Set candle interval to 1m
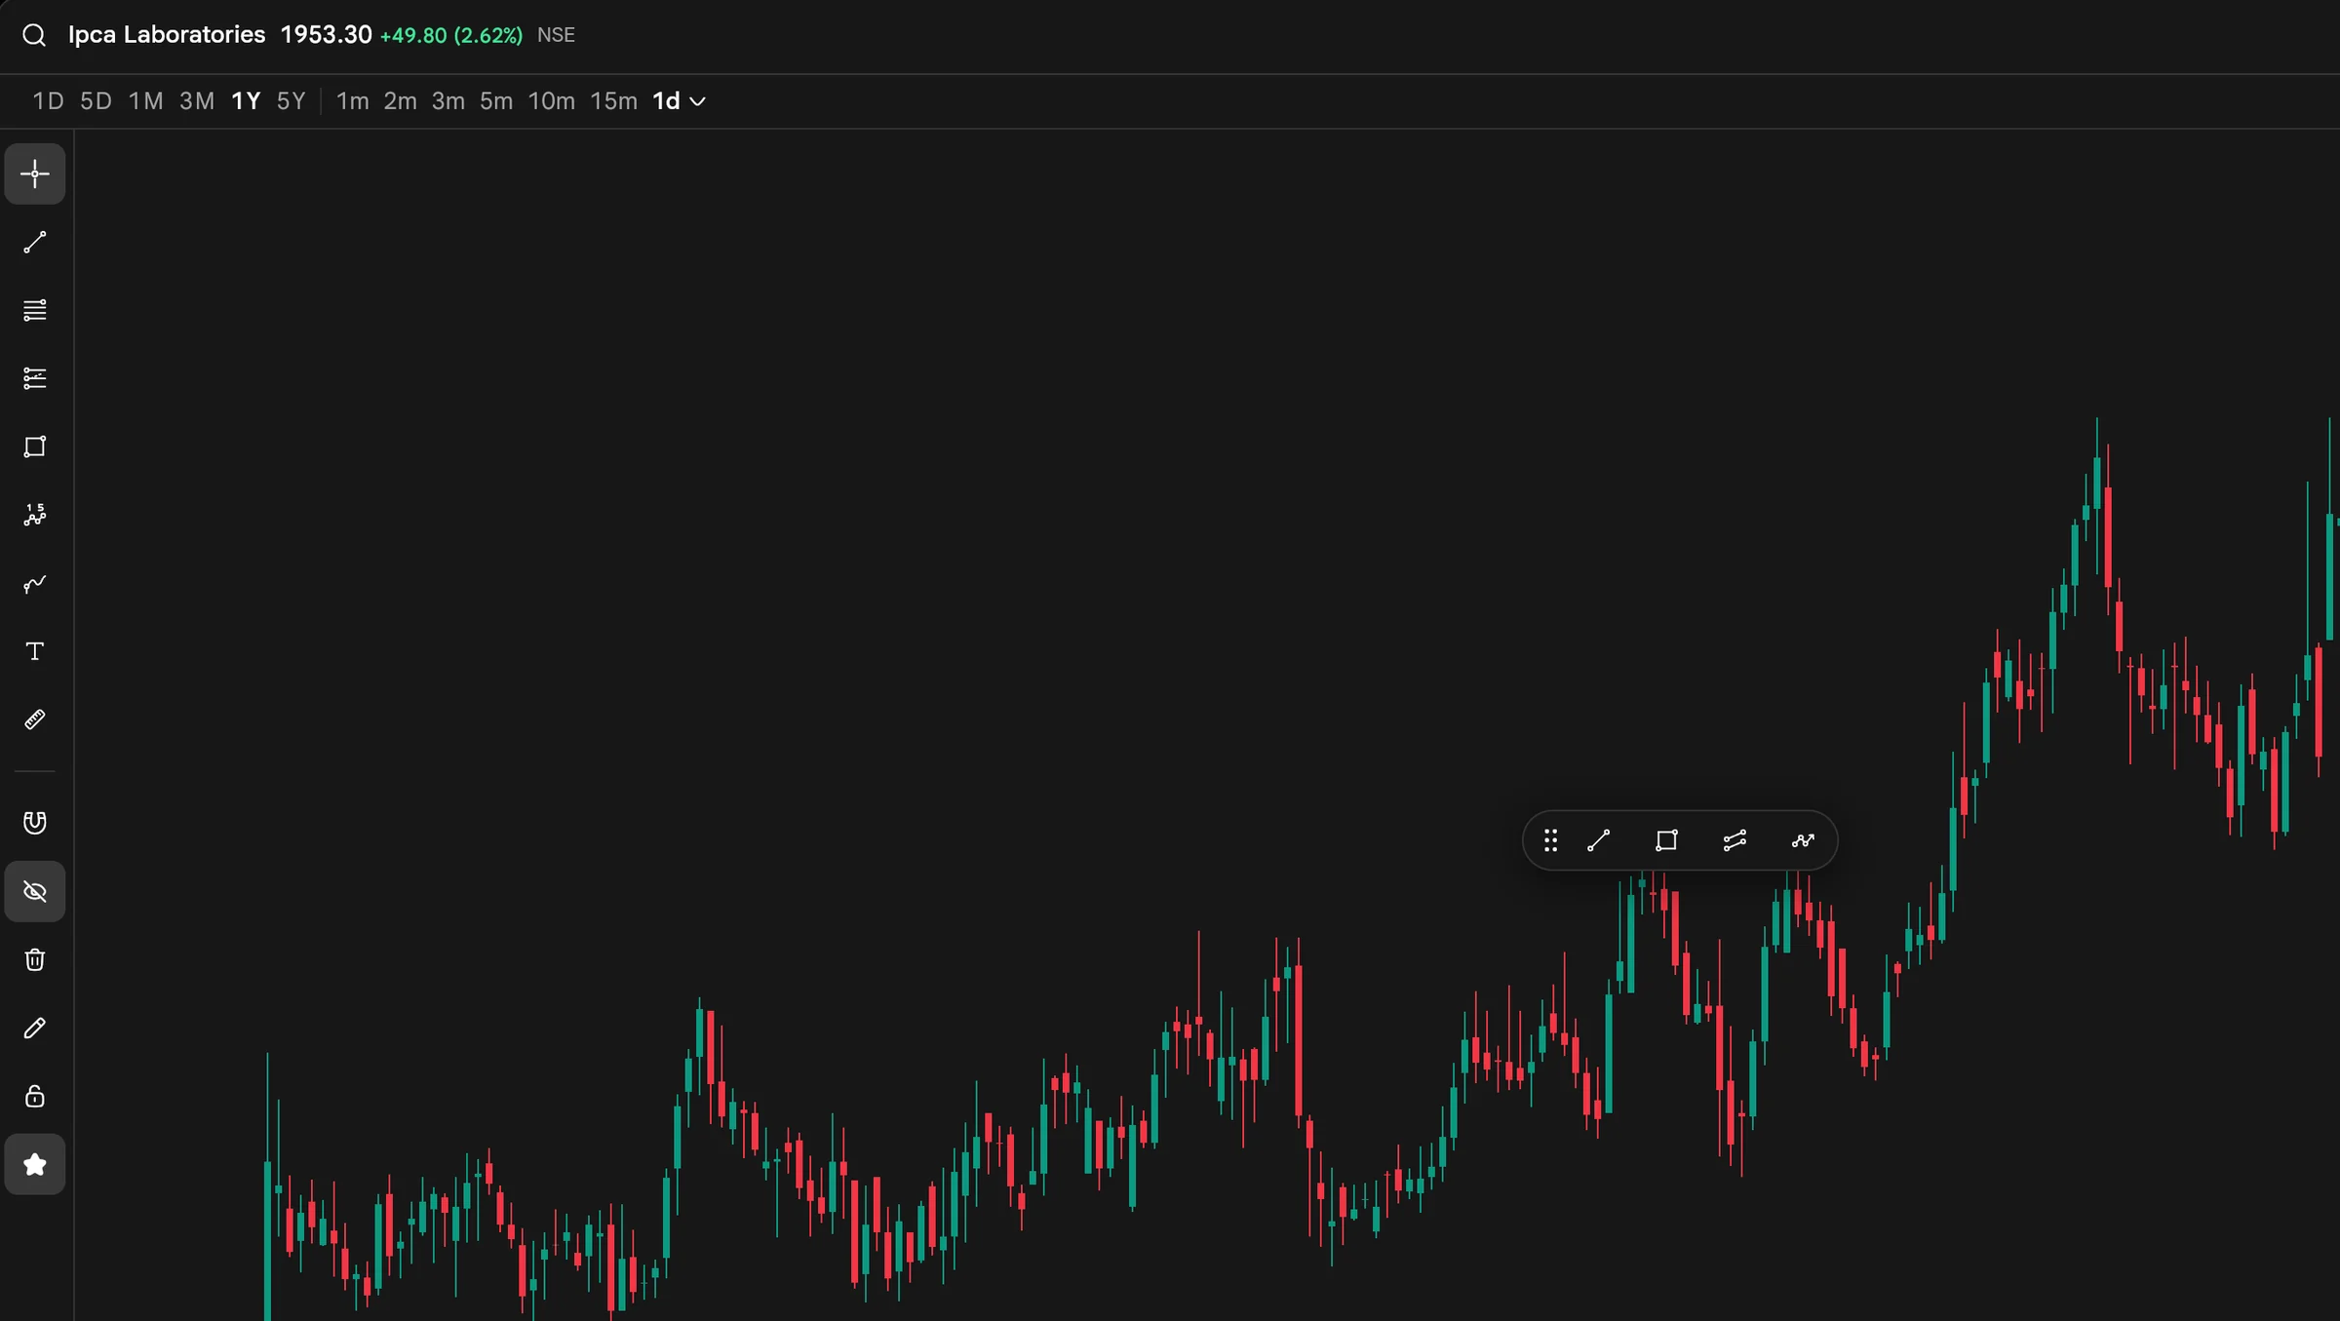2340x1321 pixels. coord(352,101)
